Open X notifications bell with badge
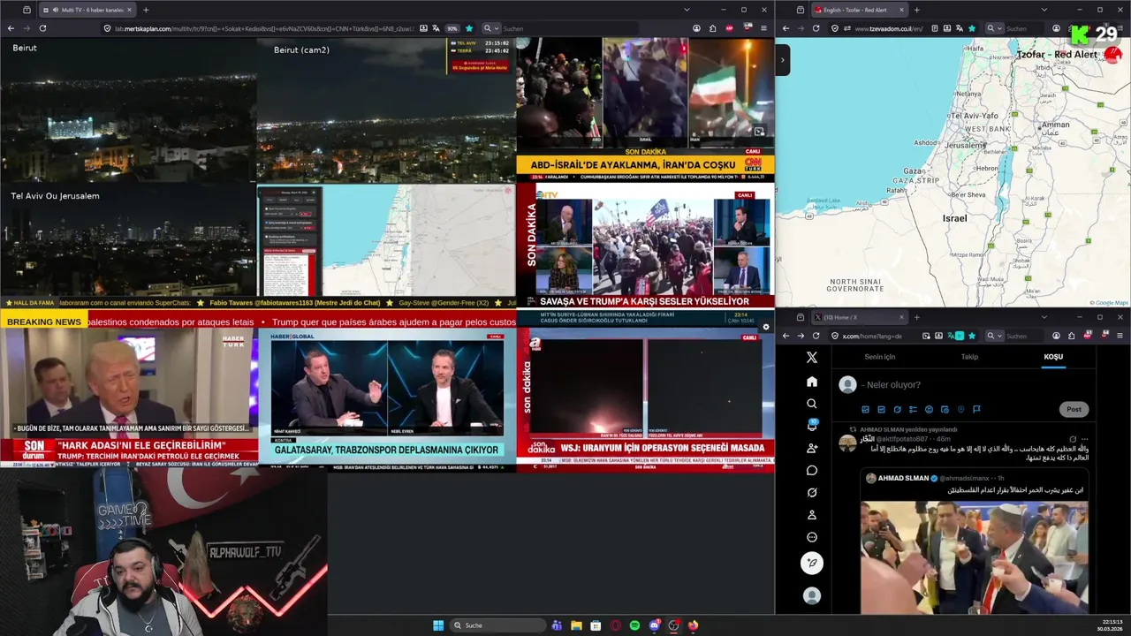 pos(812,426)
